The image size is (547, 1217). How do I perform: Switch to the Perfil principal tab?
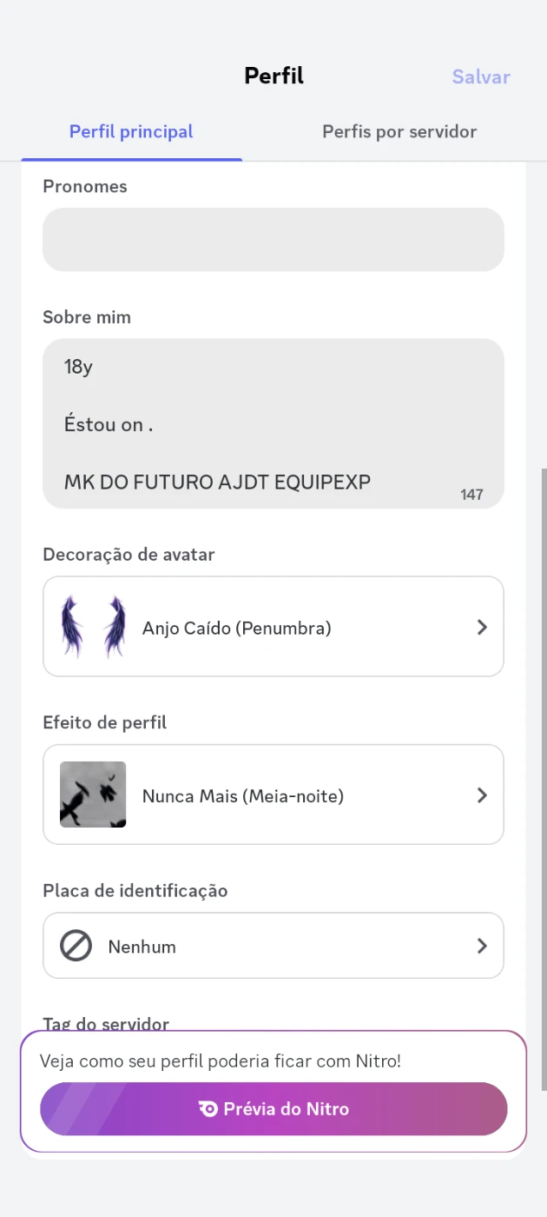click(x=131, y=132)
